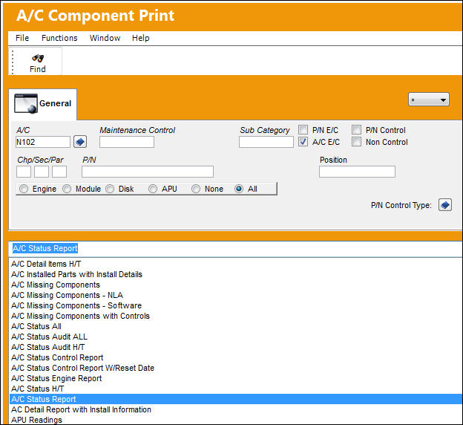
Task: Select A/C Detail Items H/T report
Action: point(236,264)
